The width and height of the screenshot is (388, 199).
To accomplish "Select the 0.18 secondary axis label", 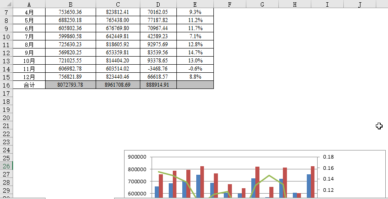I will coord(328,157).
